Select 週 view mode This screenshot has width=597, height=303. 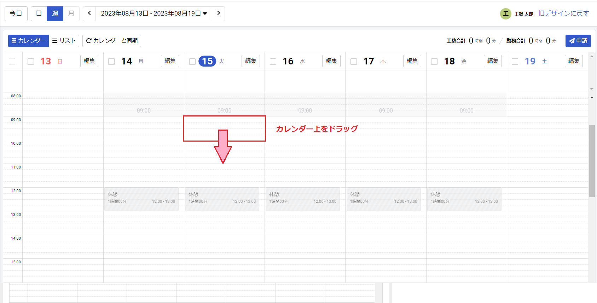55,13
